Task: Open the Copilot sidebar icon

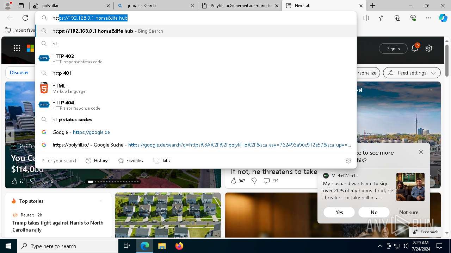Action: (443, 18)
